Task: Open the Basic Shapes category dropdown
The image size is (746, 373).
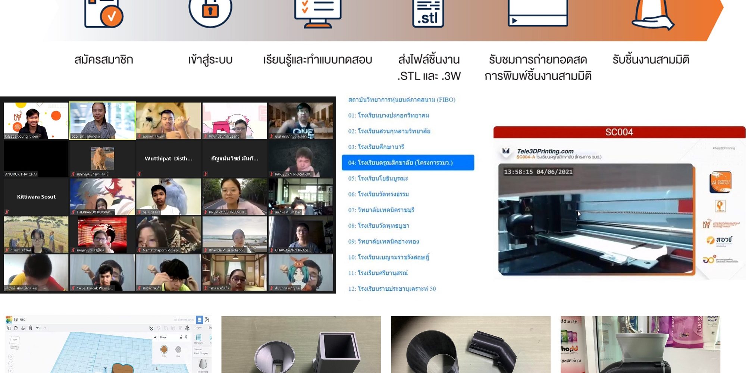Action: 201,353
